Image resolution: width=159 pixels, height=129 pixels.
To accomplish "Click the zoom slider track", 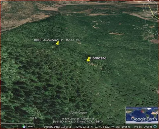I will [x=150, y=52].
